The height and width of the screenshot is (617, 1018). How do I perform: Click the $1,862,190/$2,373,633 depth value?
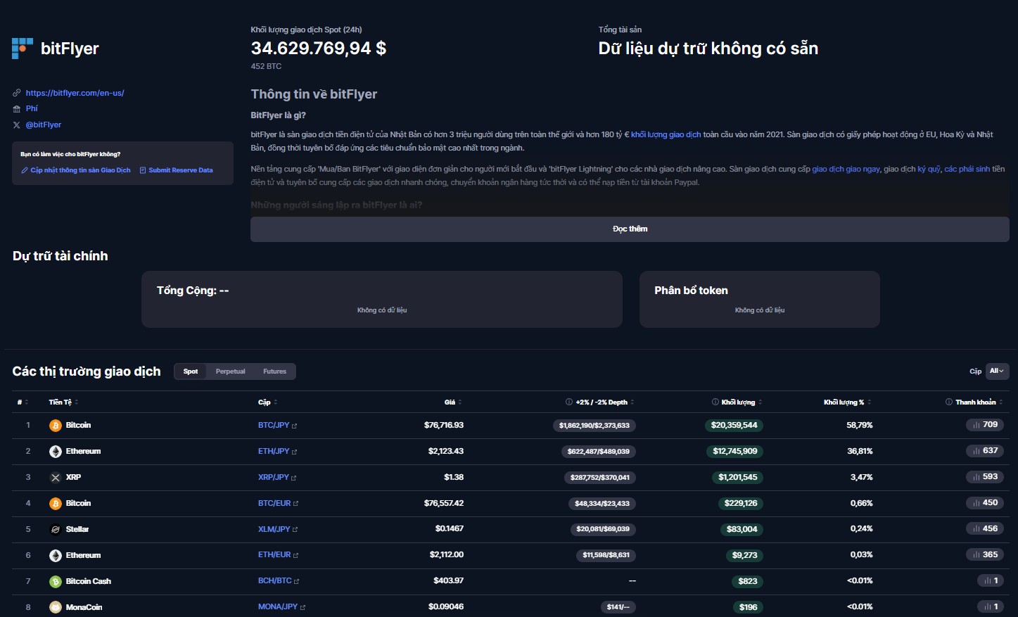click(x=594, y=426)
